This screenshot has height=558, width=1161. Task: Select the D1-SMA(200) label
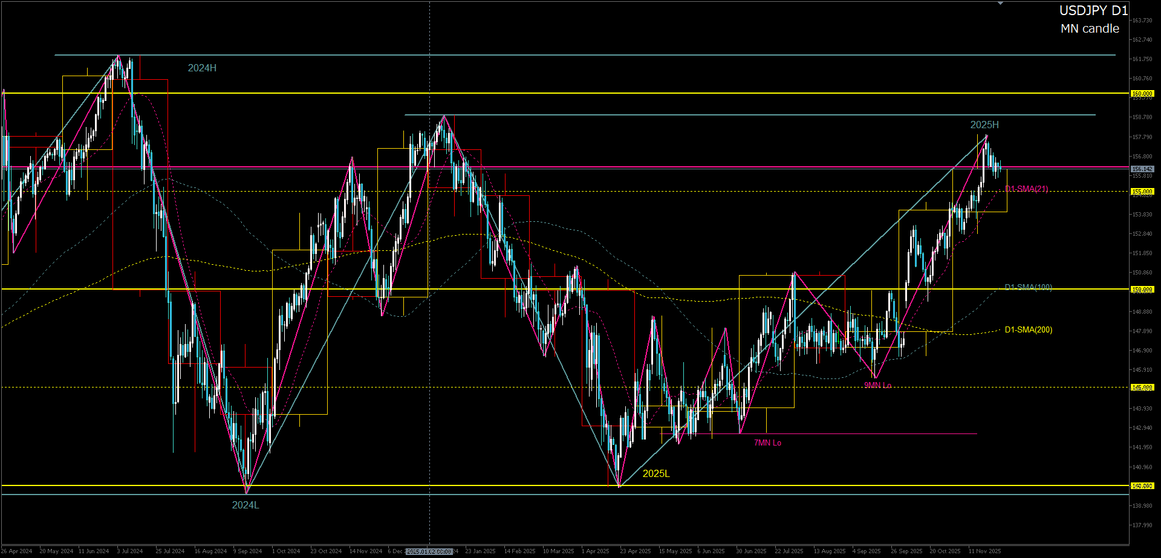pyautogui.click(x=1028, y=330)
